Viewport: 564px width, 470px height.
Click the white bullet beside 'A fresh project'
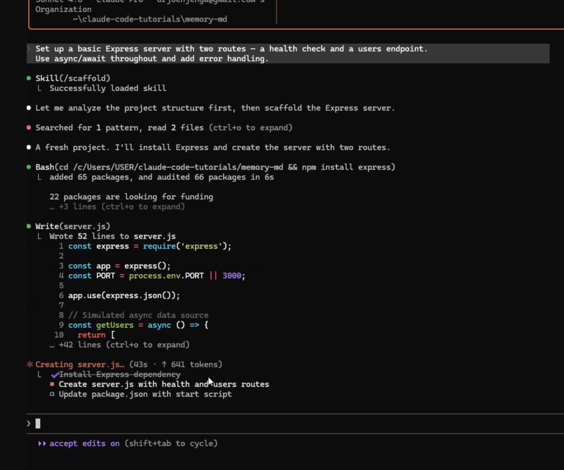click(29, 148)
